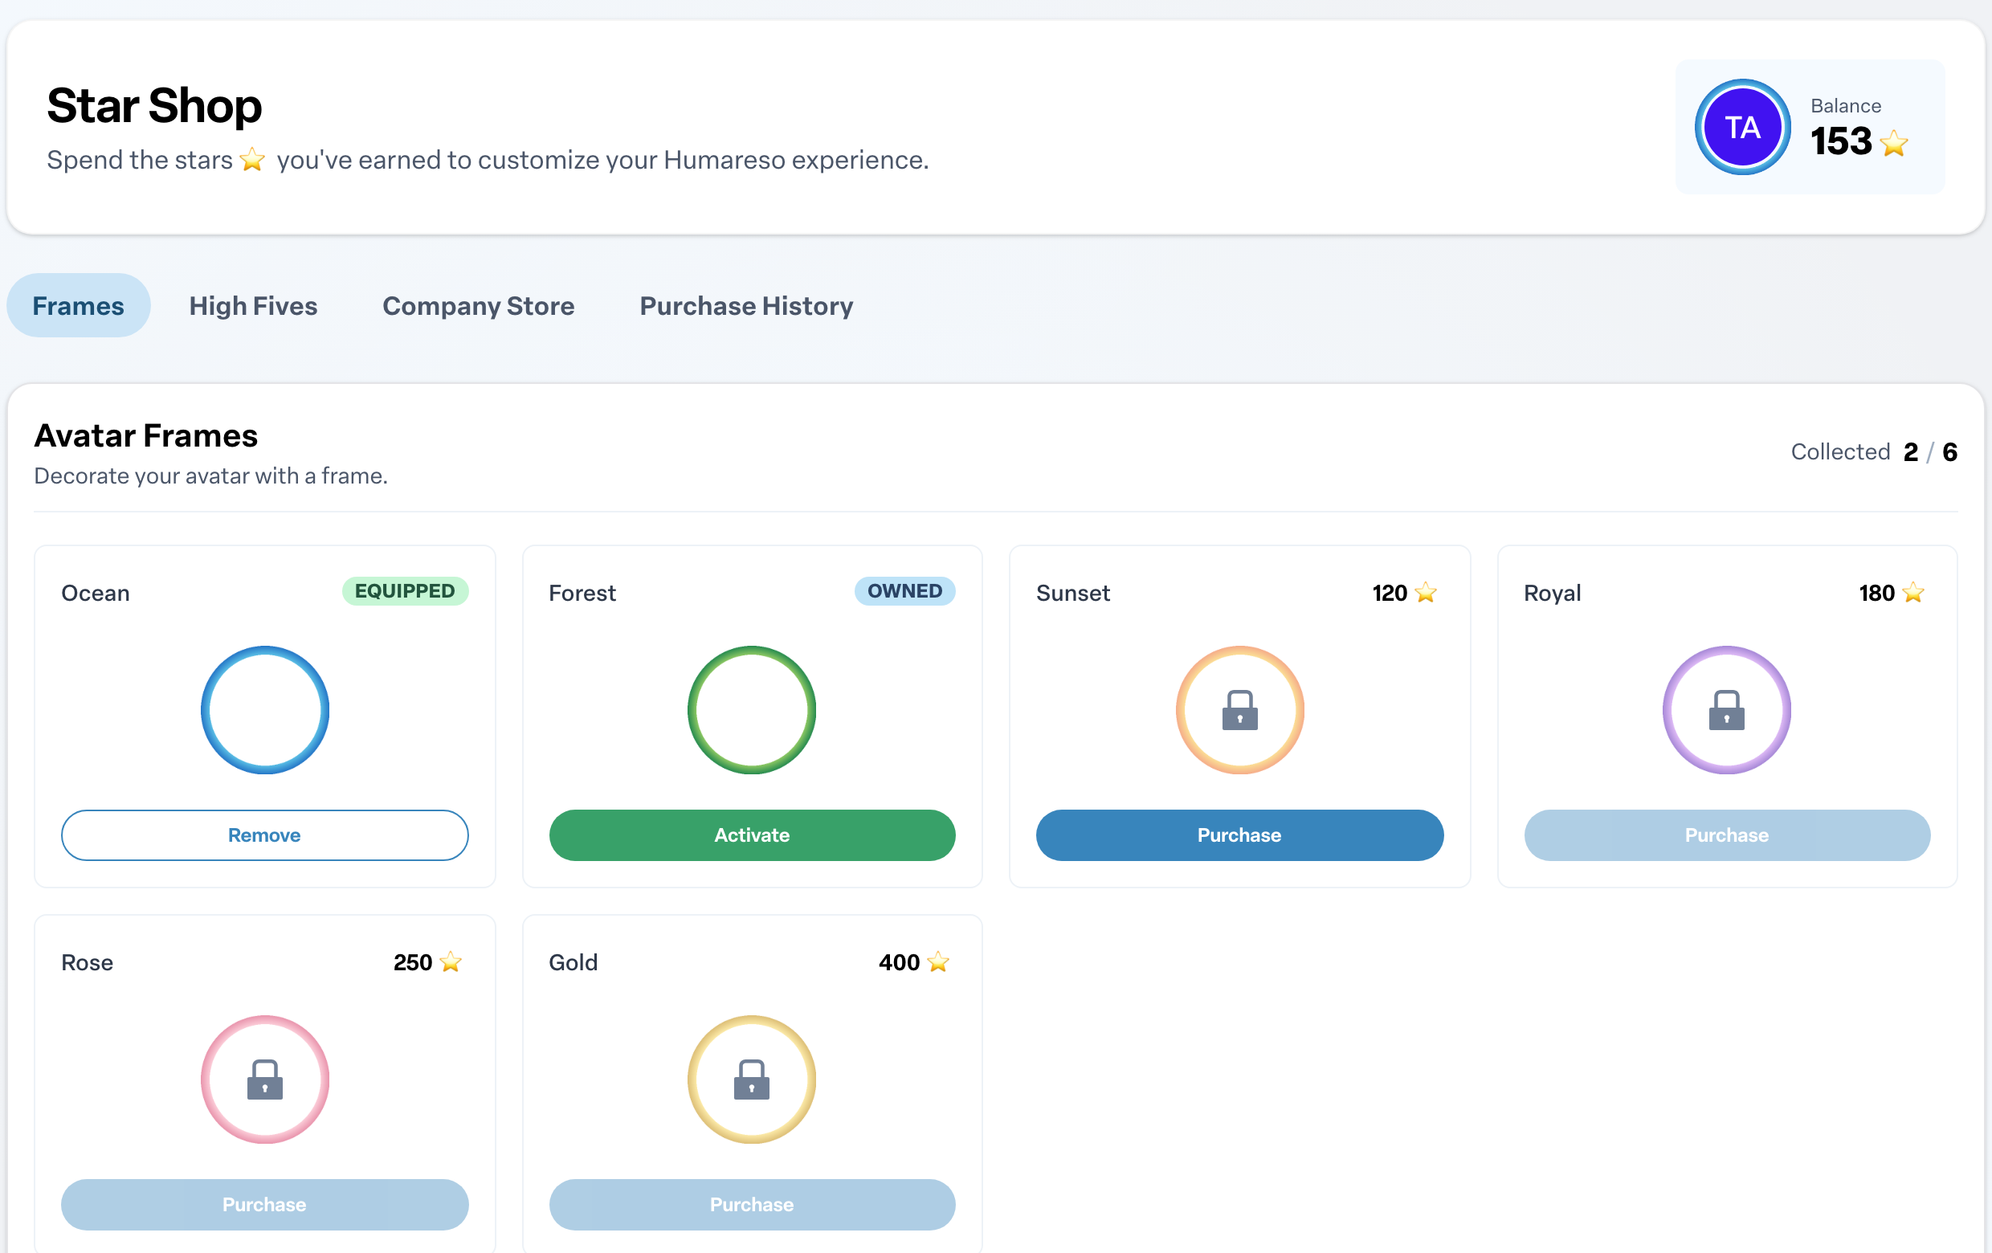This screenshot has width=1992, height=1253.
Task: Click the blue Ocean frame ring preview
Action: point(265,709)
